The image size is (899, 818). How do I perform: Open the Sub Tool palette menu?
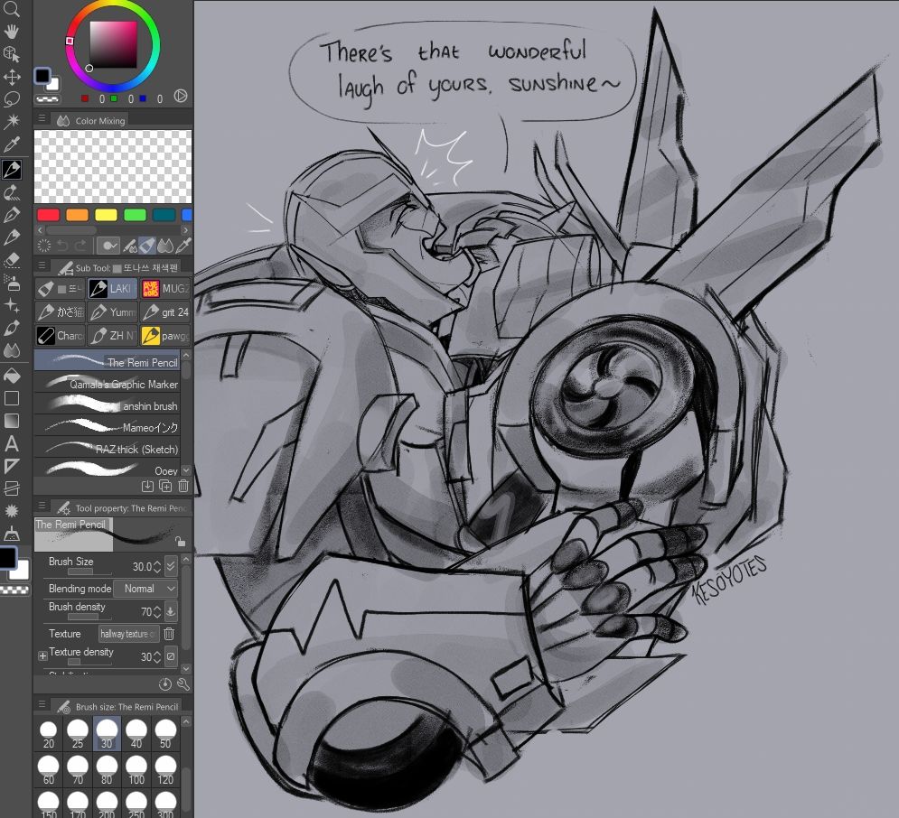click(x=42, y=265)
